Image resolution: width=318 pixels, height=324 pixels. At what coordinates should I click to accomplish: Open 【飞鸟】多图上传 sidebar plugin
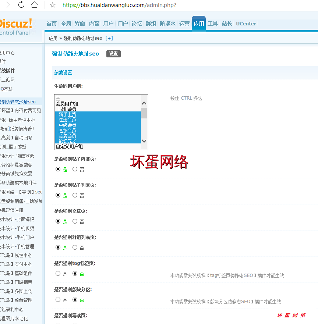tap(16, 291)
